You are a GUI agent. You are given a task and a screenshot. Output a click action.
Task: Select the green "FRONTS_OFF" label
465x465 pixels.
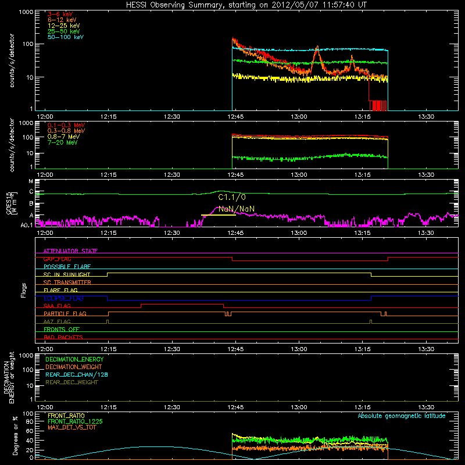coord(62,329)
